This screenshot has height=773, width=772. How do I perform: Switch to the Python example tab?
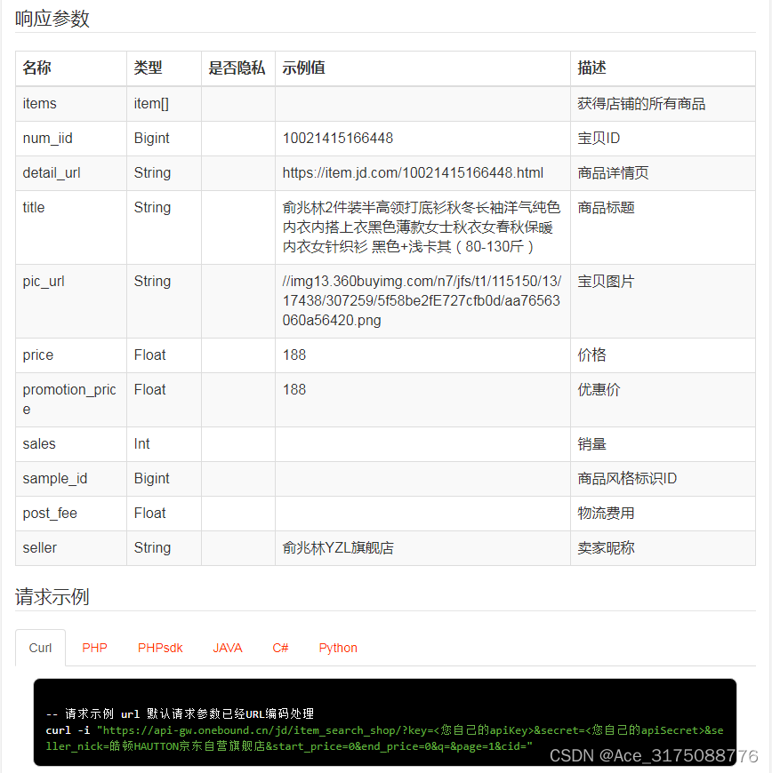[338, 648]
